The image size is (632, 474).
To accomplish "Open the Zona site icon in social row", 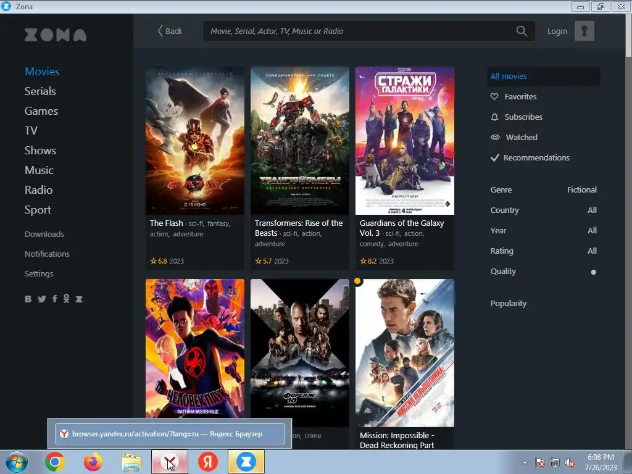I will pos(79,299).
